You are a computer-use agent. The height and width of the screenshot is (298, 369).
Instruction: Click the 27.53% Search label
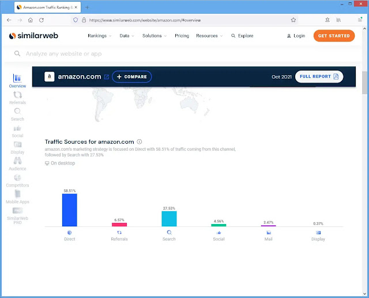point(169,208)
